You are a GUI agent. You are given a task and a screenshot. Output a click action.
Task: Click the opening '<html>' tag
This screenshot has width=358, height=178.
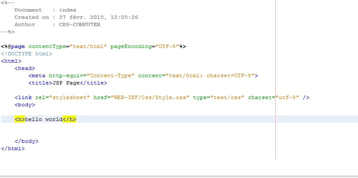(x=11, y=61)
